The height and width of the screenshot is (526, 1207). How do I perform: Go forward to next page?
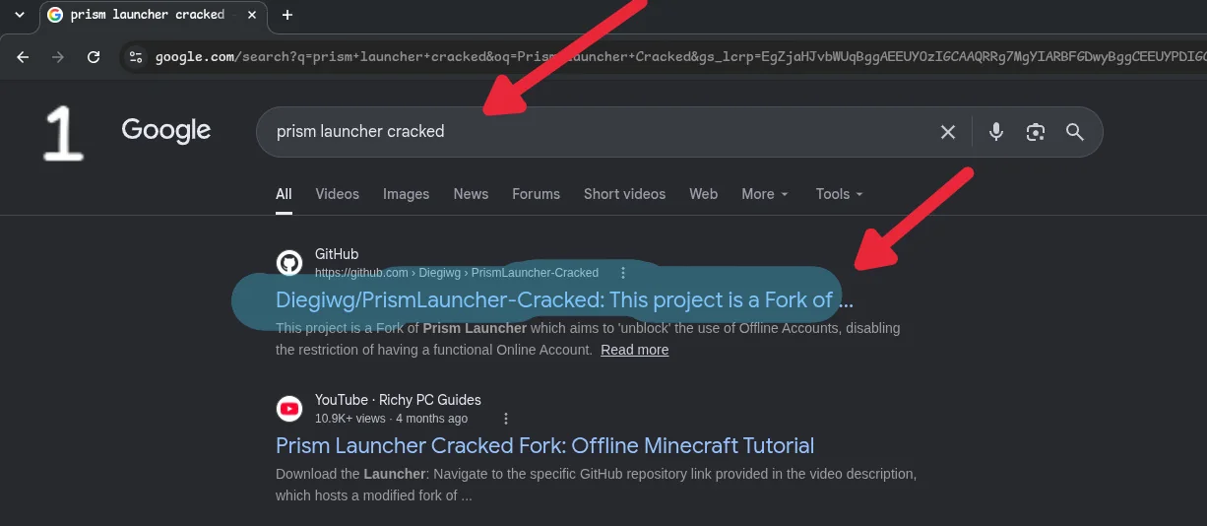[x=58, y=56]
